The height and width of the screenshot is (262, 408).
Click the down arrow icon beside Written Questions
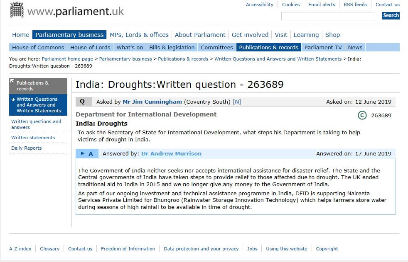pyautogui.click(x=13, y=99)
